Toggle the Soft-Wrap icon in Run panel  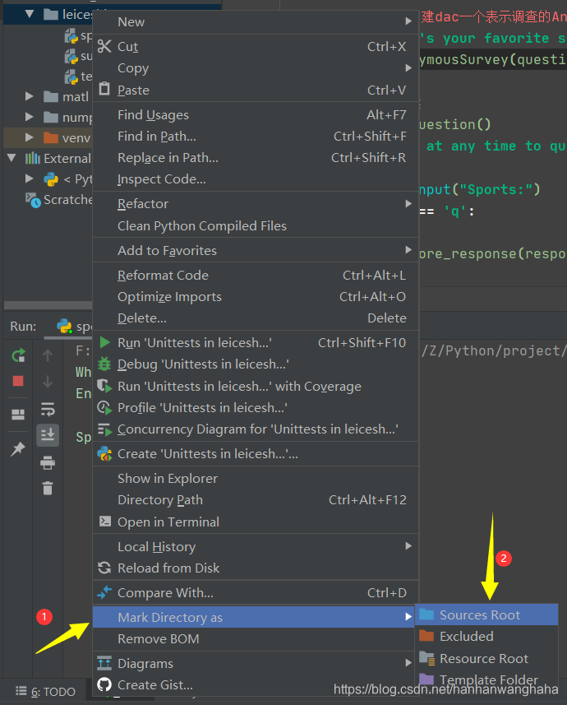point(48,409)
